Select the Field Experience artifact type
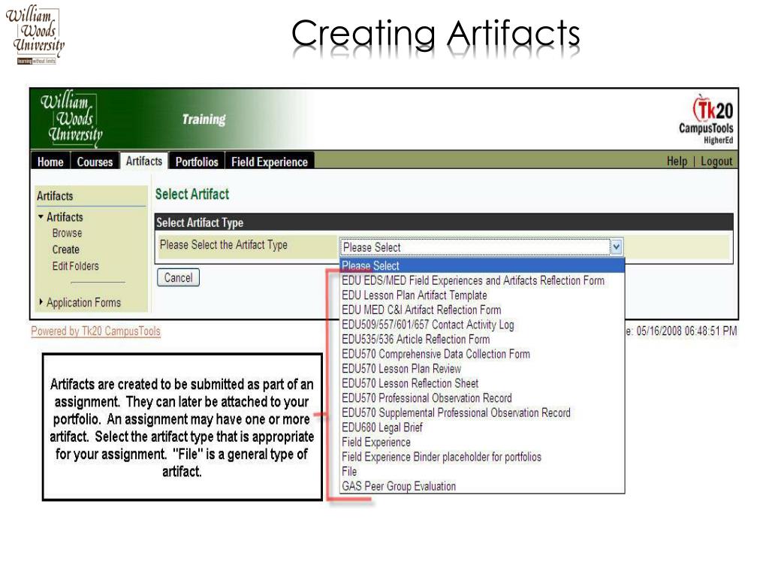The image size is (769, 577). (482, 442)
